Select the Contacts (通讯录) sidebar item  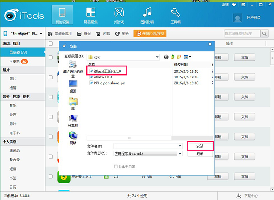pos(23,150)
